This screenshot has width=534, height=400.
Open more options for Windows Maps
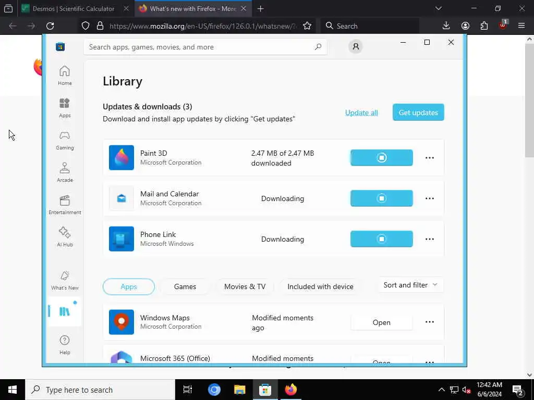[430, 322]
